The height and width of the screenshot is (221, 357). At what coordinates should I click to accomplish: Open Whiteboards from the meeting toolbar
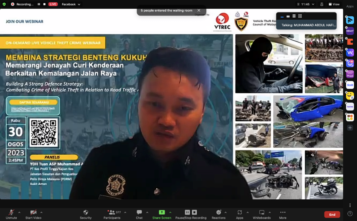(261, 214)
